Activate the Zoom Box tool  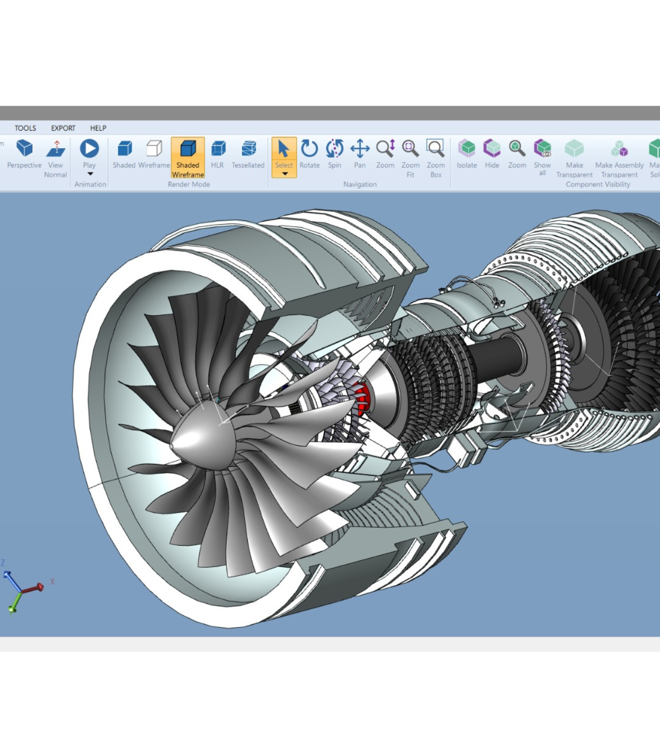436,157
